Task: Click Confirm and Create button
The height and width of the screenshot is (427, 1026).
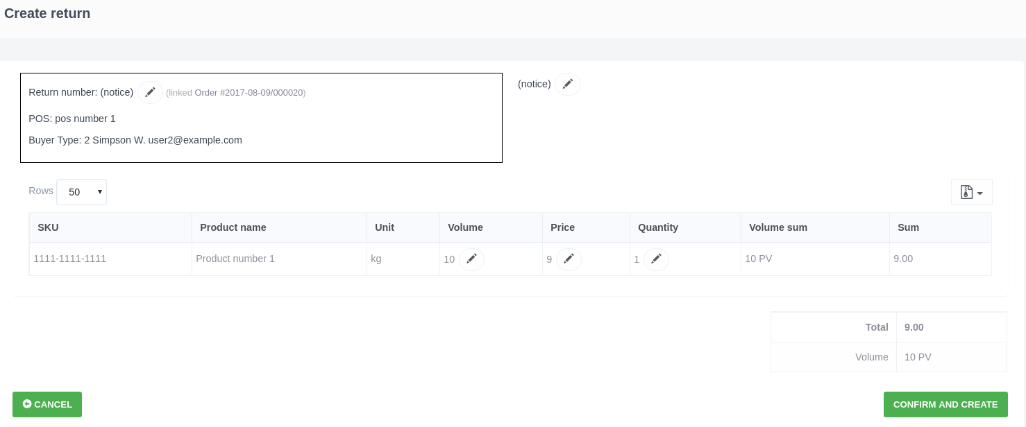Action: click(945, 404)
